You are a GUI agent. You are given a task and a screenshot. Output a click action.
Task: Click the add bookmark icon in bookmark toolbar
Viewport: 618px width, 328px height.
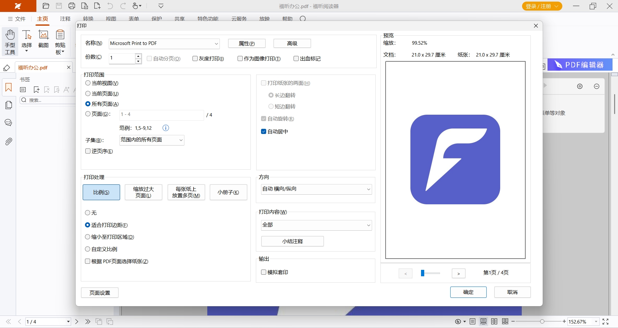[x=36, y=90]
